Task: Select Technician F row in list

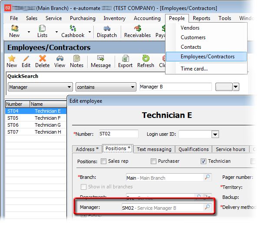Action: pos(36,118)
